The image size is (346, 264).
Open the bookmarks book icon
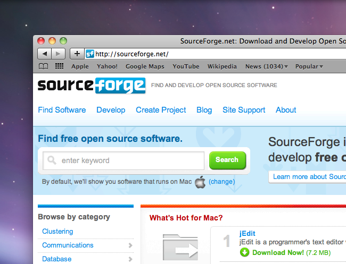[x=43, y=66]
